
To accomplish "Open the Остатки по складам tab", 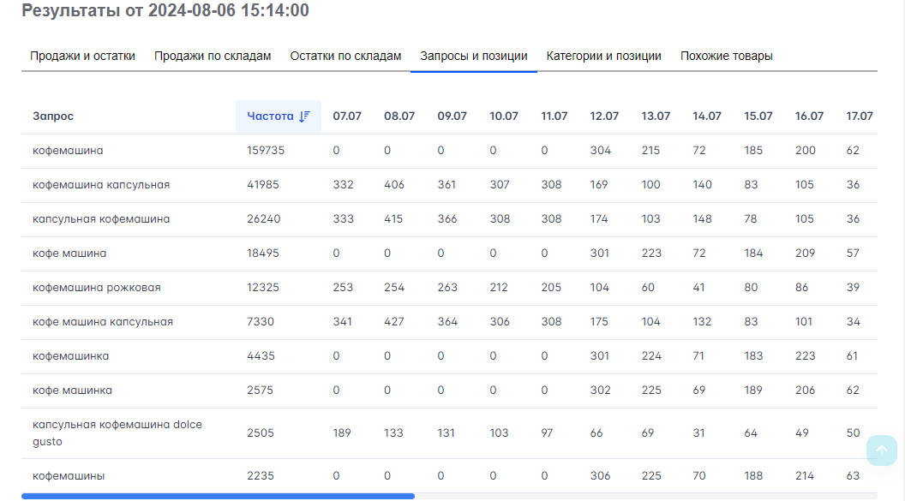I will pyautogui.click(x=345, y=56).
